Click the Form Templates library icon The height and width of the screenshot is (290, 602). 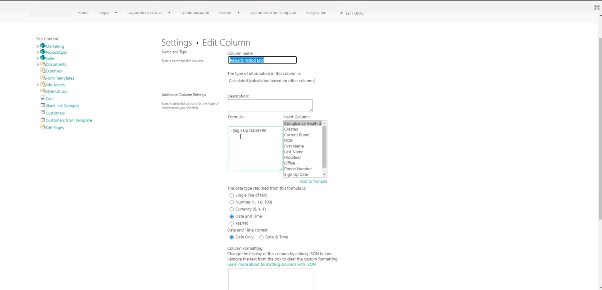tap(43, 77)
